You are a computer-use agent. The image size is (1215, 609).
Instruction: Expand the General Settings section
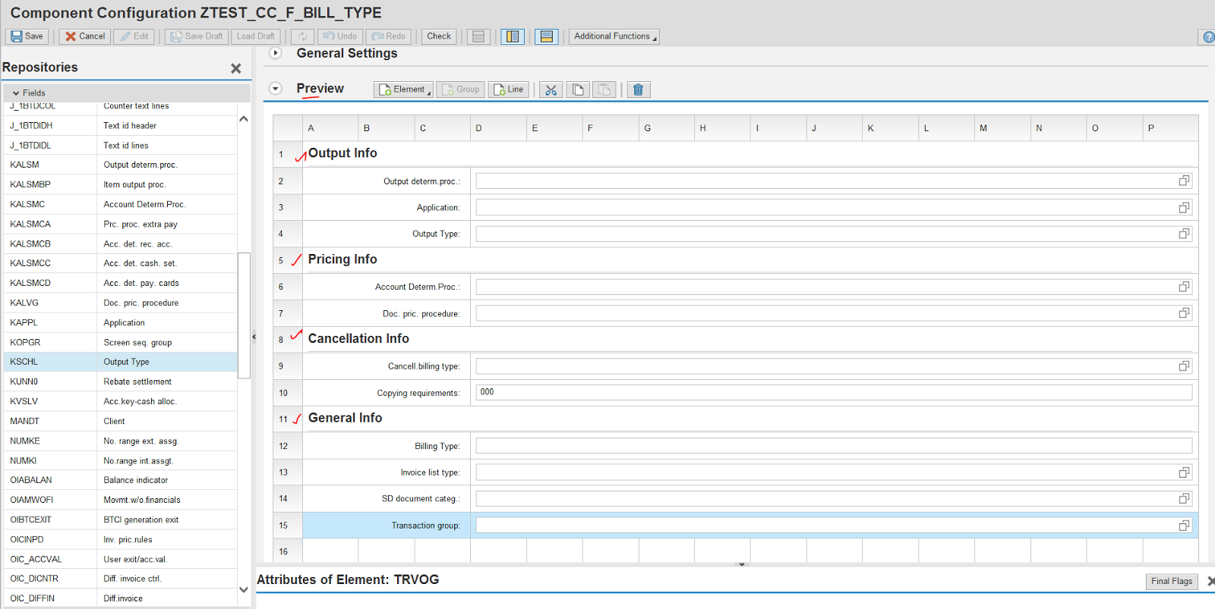tap(276, 53)
